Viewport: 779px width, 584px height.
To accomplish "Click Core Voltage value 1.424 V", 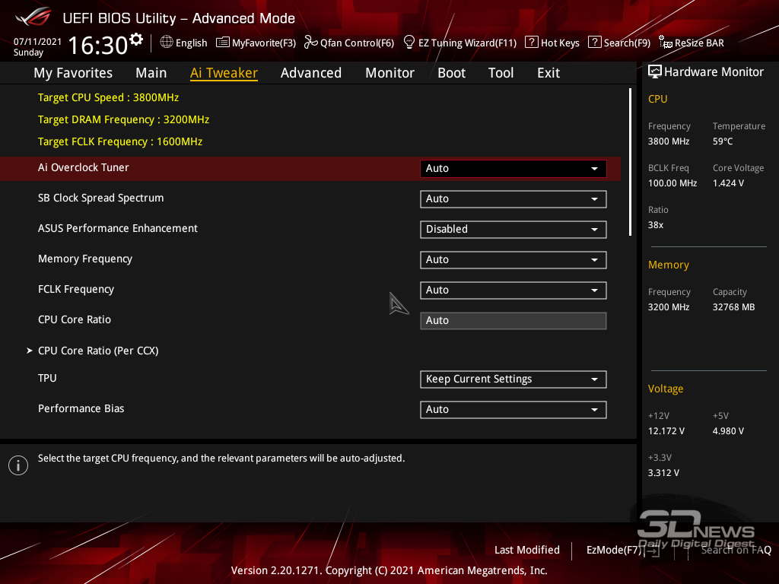I will (728, 182).
